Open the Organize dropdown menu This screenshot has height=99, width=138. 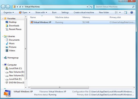point(9,12)
